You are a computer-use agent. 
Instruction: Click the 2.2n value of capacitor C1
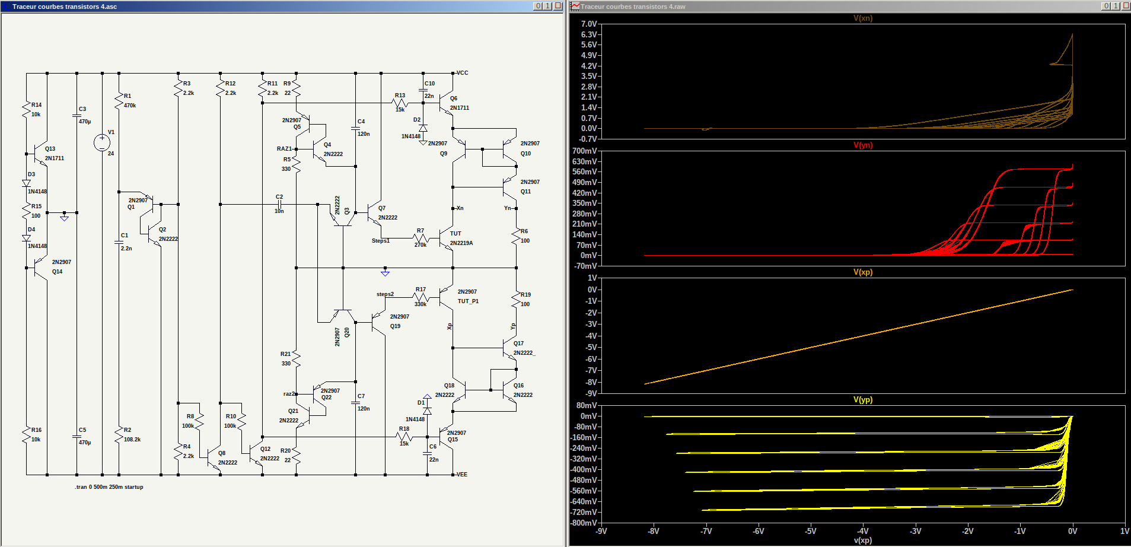coord(126,249)
